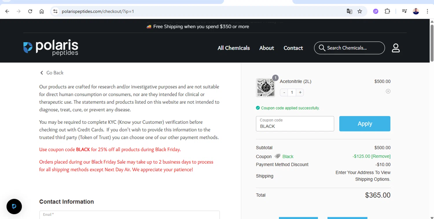Viewport: 434px width, 219px height.
Task: Click the -$125.00 coupon discount amount
Action: click(361, 156)
